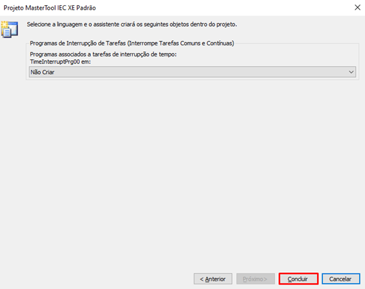This screenshot has height=289, width=365.
Task: Click '(Interrompe Tarefas Comuns e Contínuas)' text
Action: click(x=181, y=43)
